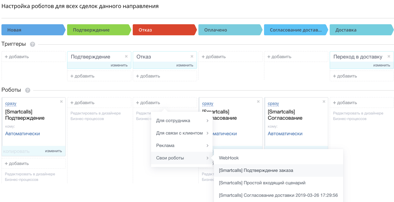Choose WebHook from the robots list
The width and height of the screenshot is (394, 202).
[x=229, y=158]
